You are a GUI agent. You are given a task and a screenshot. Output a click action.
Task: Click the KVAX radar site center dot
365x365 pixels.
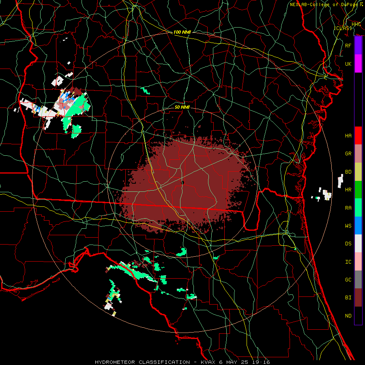(182, 183)
